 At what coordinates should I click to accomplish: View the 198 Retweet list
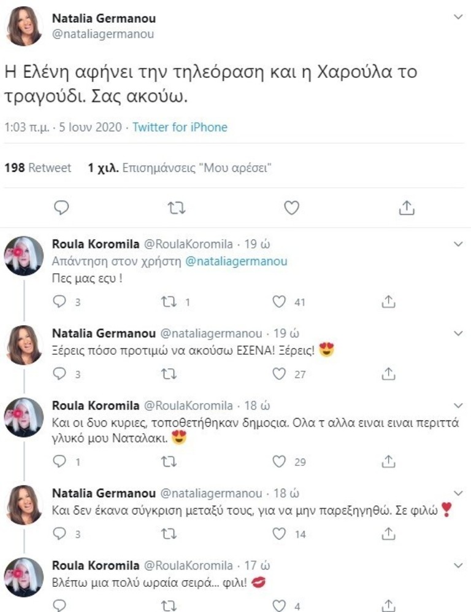37,168
